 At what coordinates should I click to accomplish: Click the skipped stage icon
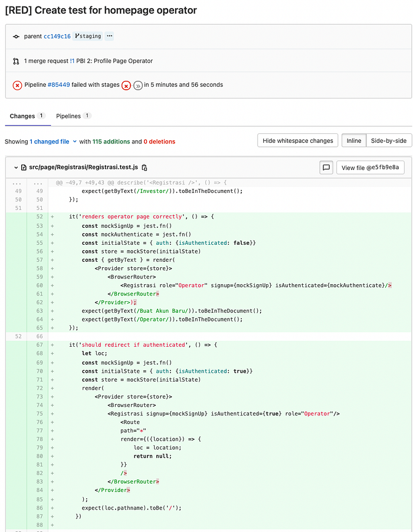click(138, 86)
